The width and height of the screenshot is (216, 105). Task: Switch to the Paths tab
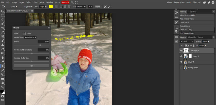[200, 37]
